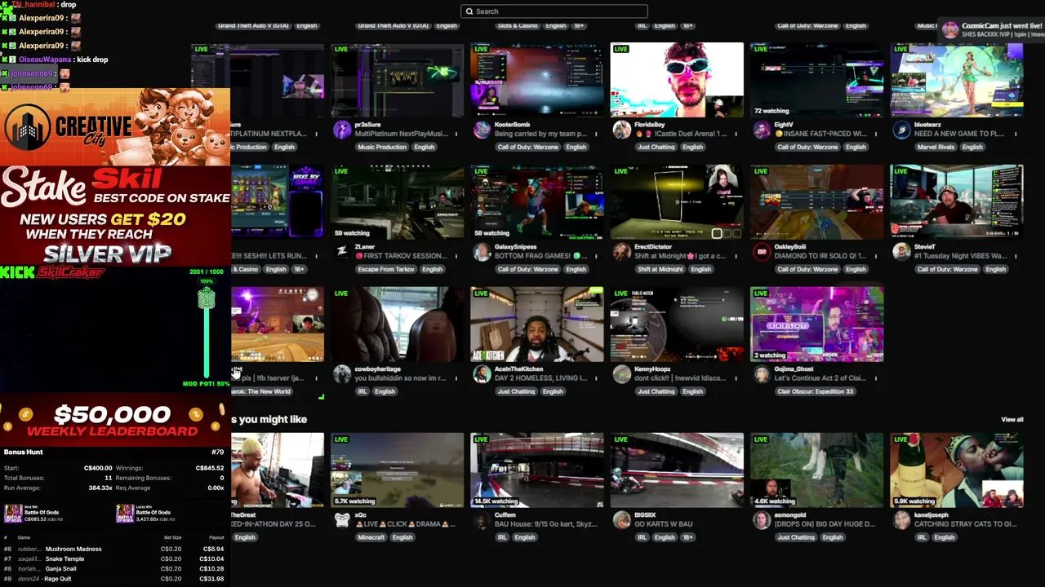
Task: Select the Minecraft tag under xQc
Action: tap(370, 537)
